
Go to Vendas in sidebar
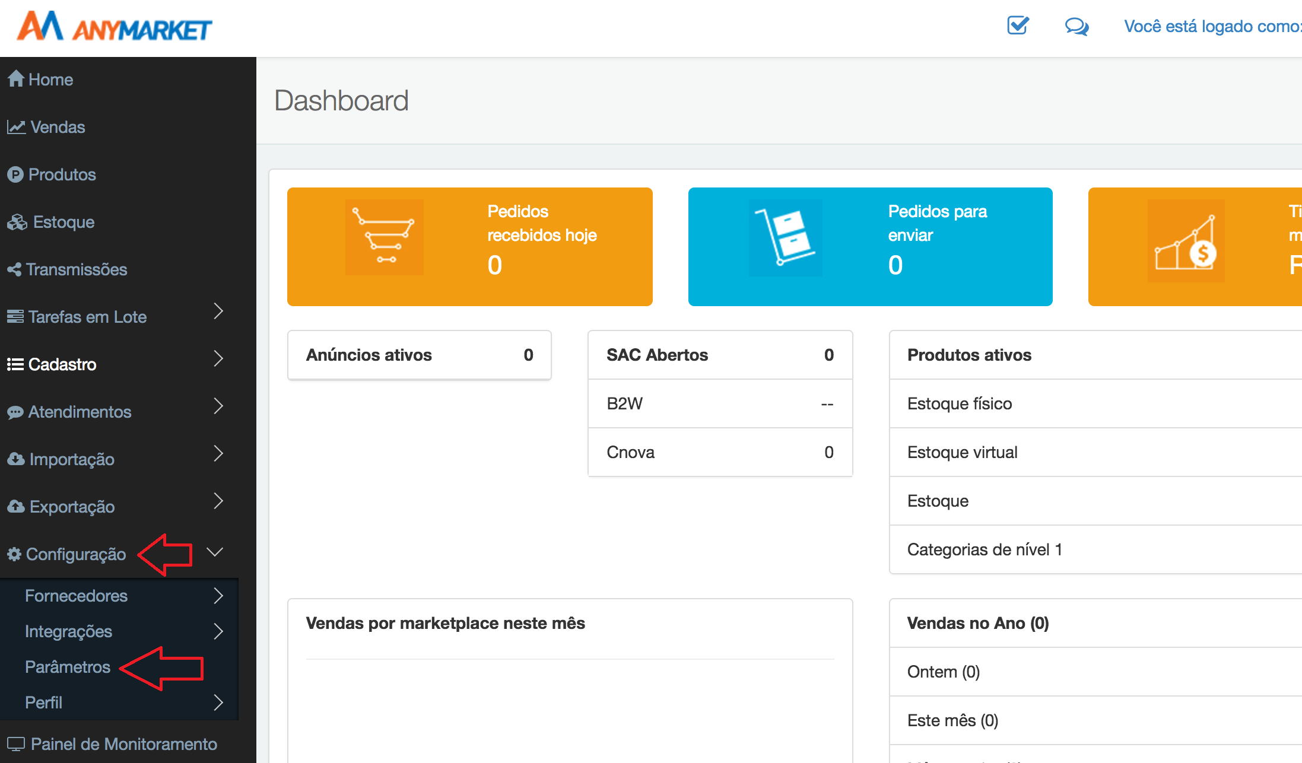pyautogui.click(x=58, y=127)
